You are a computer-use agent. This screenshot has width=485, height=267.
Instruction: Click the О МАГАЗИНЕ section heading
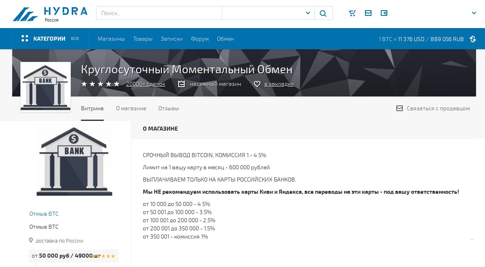click(x=160, y=129)
